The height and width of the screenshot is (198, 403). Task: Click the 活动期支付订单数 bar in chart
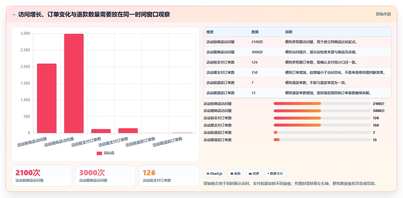128,131
